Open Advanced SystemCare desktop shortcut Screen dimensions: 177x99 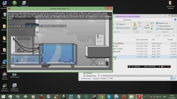(4, 64)
